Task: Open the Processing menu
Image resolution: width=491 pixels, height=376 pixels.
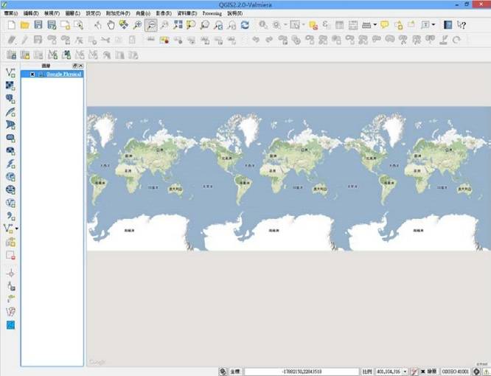Action: pos(212,13)
